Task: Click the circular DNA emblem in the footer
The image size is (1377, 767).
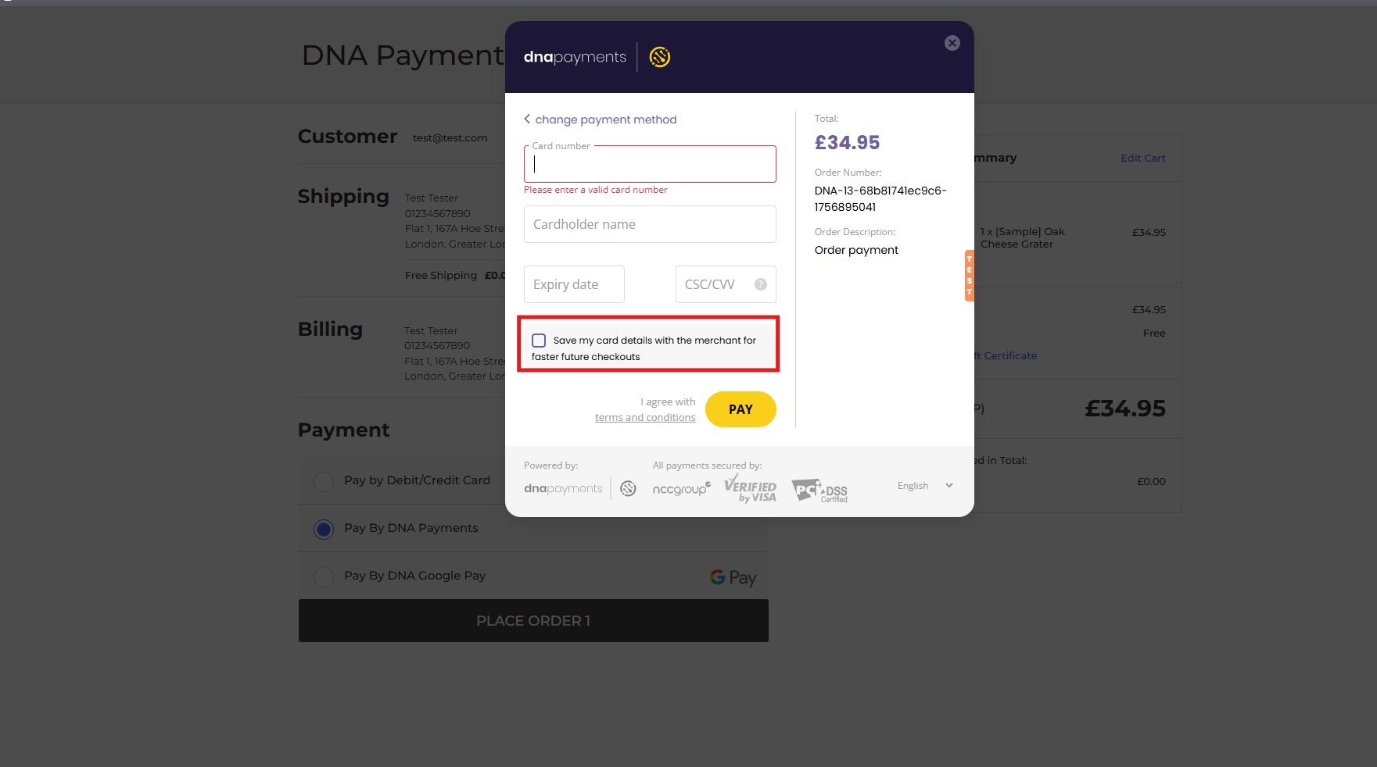Action: coord(628,488)
